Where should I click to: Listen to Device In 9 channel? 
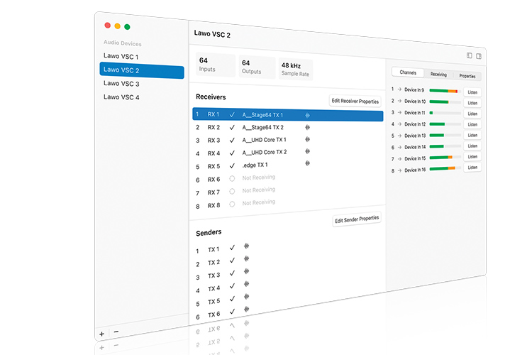pos(472,92)
